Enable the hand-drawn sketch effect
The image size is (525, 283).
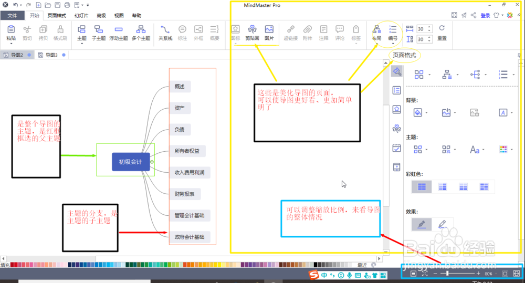coord(443,224)
